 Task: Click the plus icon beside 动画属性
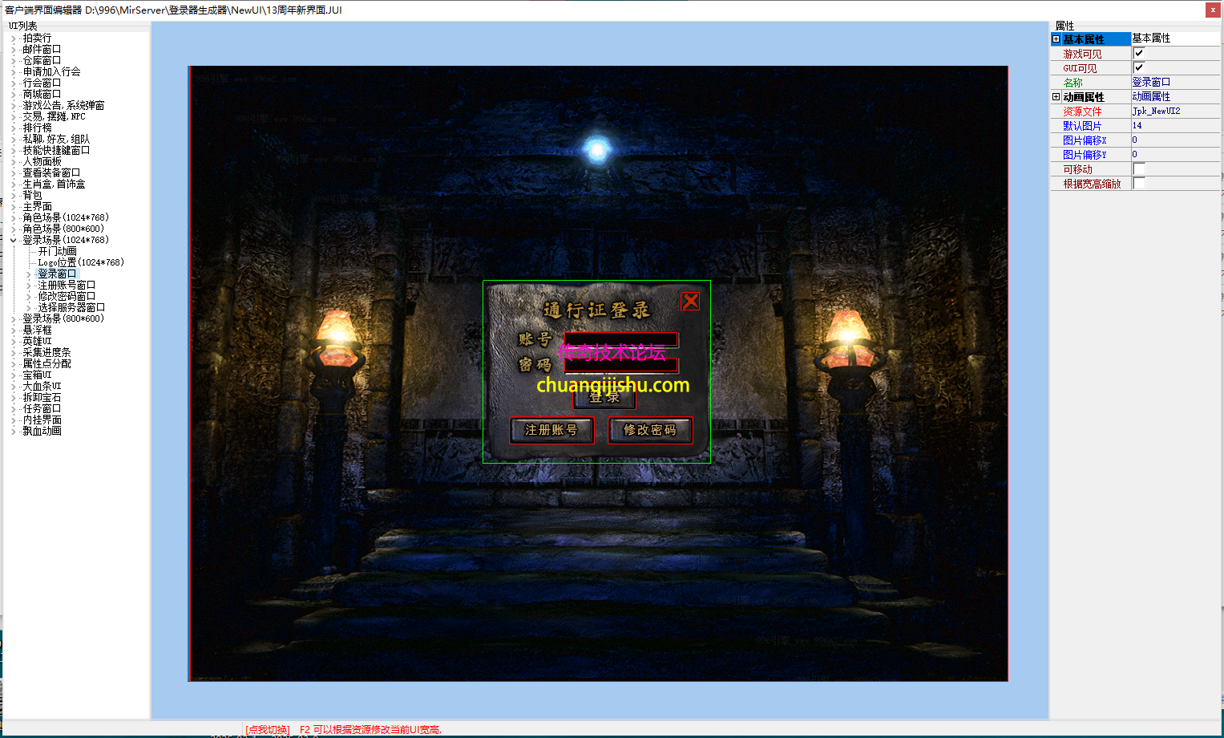click(1056, 97)
